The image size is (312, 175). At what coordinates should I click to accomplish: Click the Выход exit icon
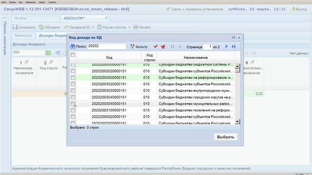point(292,9)
